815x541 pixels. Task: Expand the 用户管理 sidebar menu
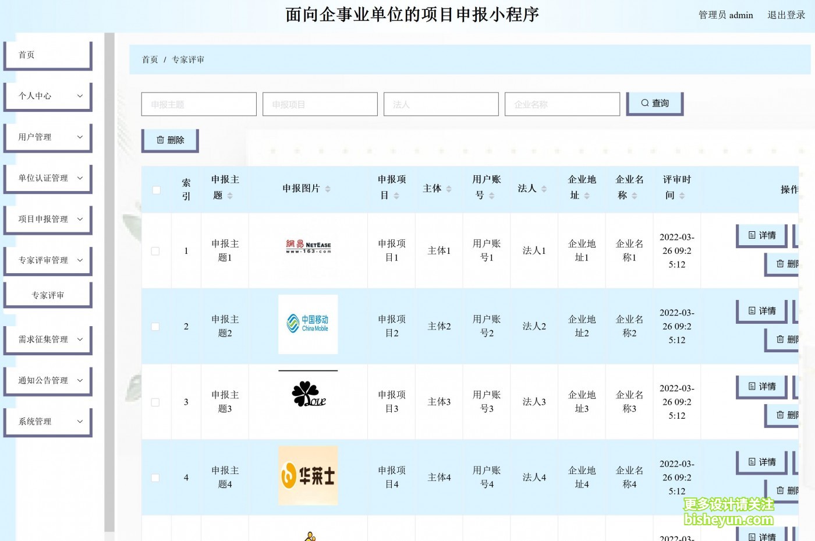(47, 137)
